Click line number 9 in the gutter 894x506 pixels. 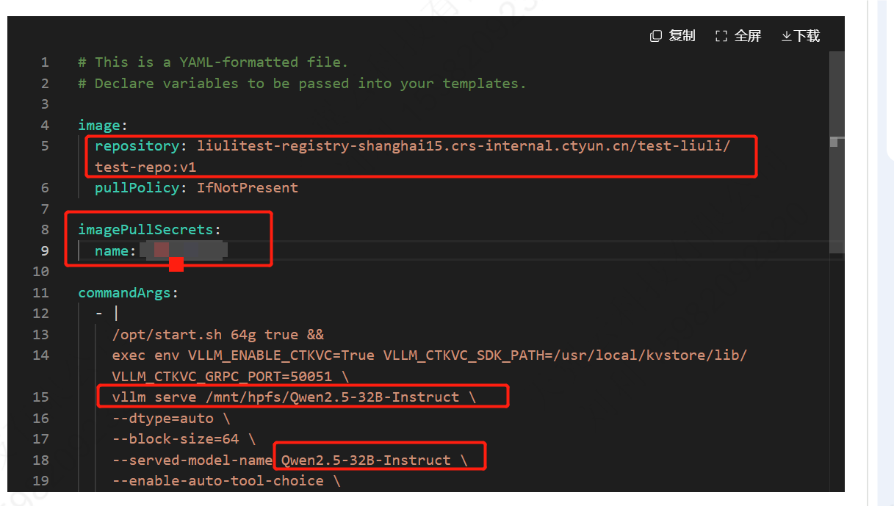(x=45, y=250)
